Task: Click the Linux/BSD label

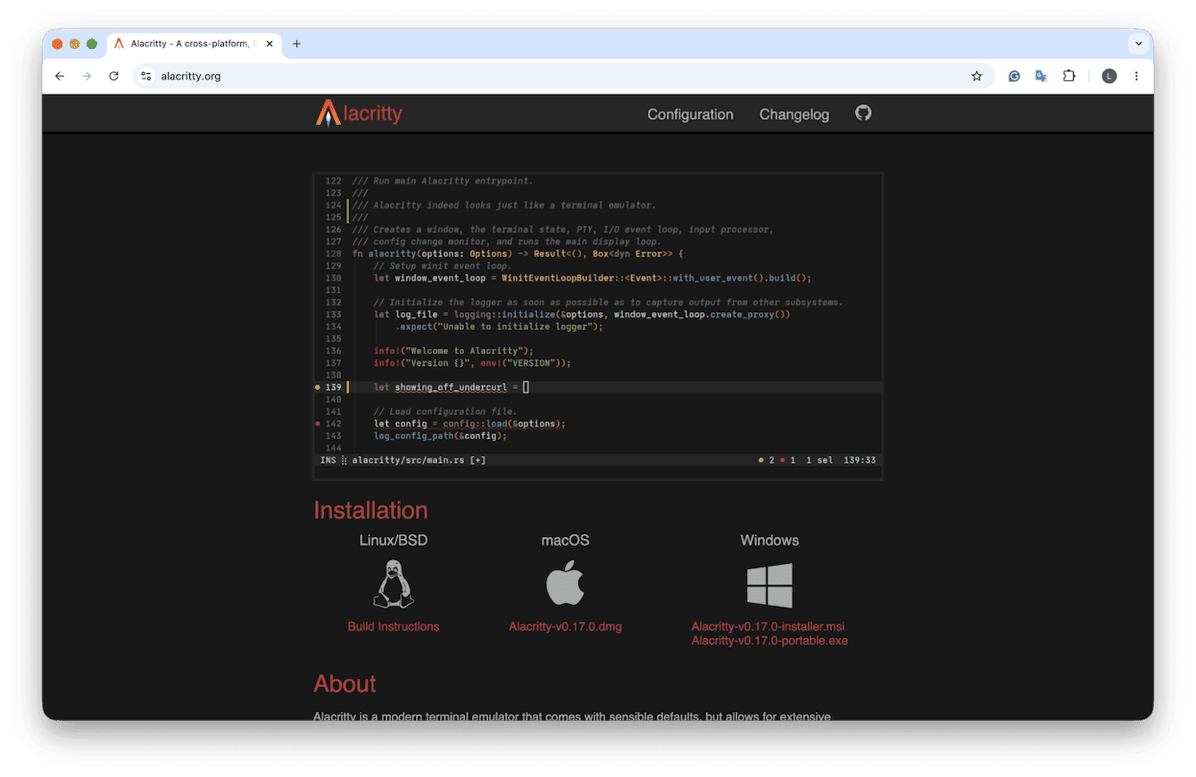Action: tap(394, 540)
